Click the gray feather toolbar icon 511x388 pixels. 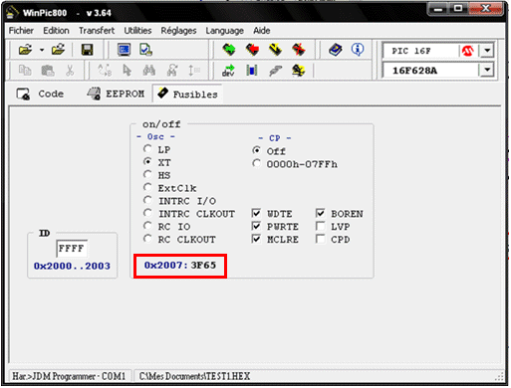tap(275, 71)
